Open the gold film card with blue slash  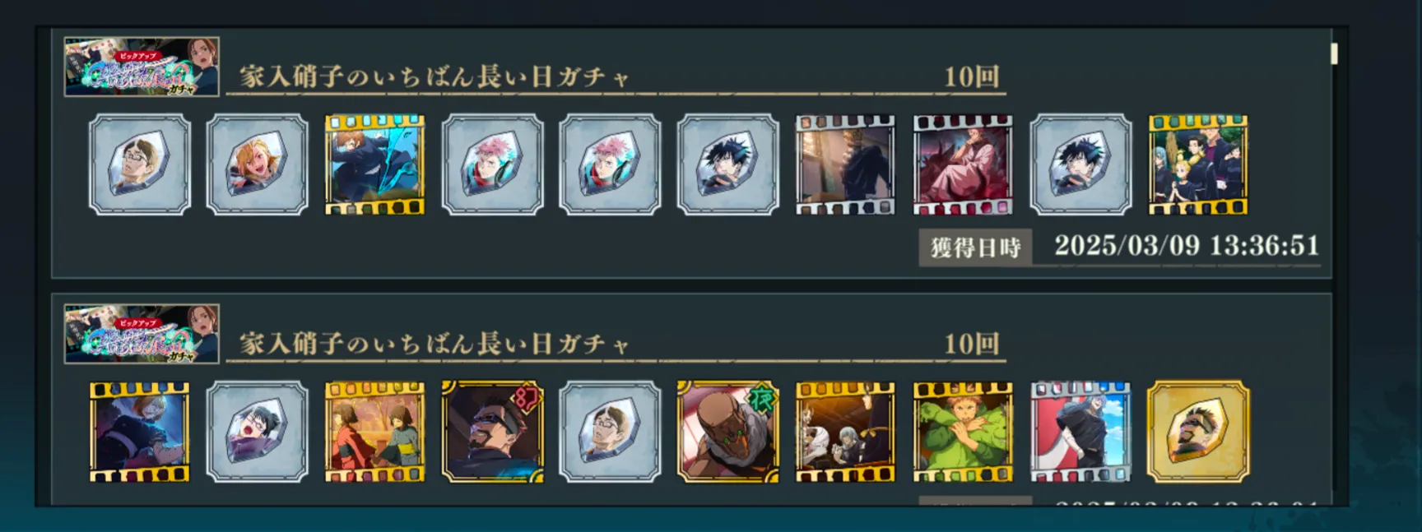(x=374, y=164)
